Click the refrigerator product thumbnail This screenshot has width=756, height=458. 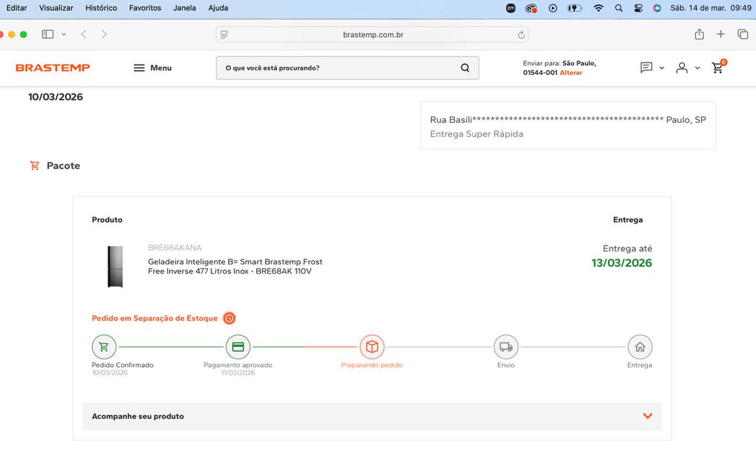pos(115,267)
